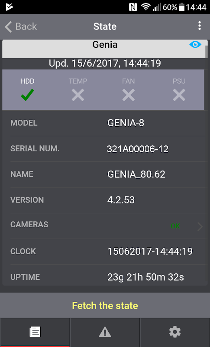Tap the Wi-Fi icon in status bar
210x347 pixels.
coord(146,7)
